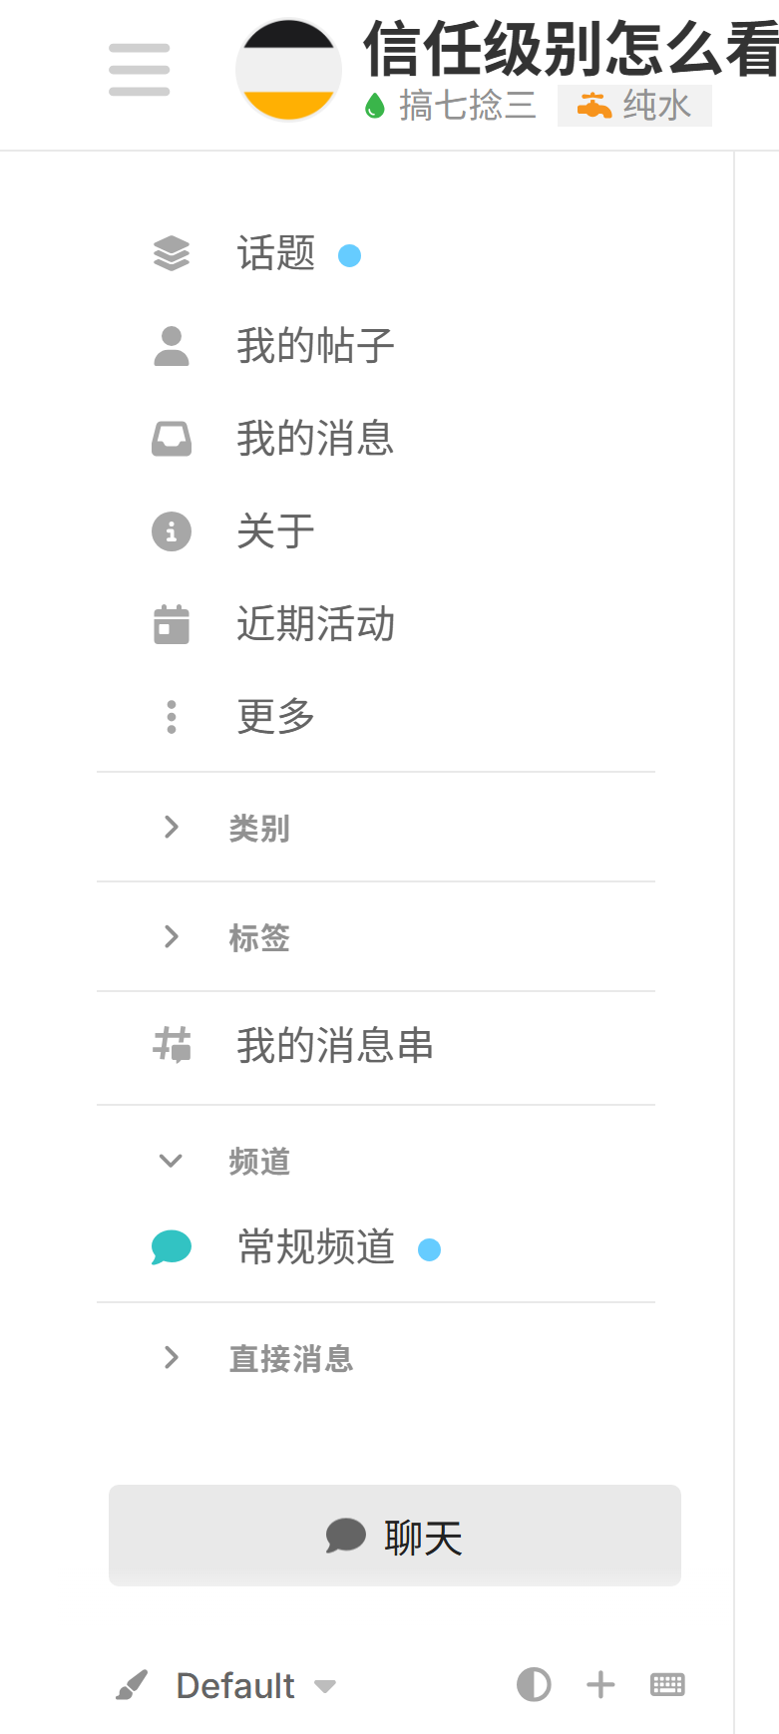Expand the 直接消息 section

click(x=376, y=1358)
